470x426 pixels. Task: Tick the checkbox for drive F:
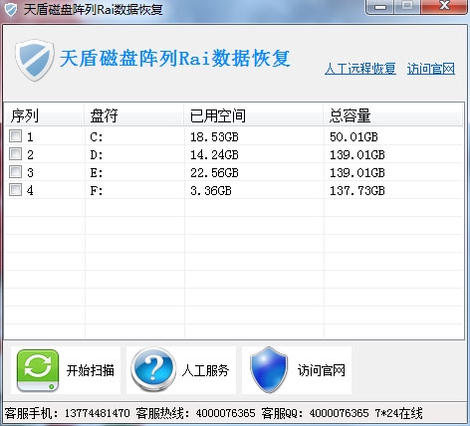click(x=15, y=190)
